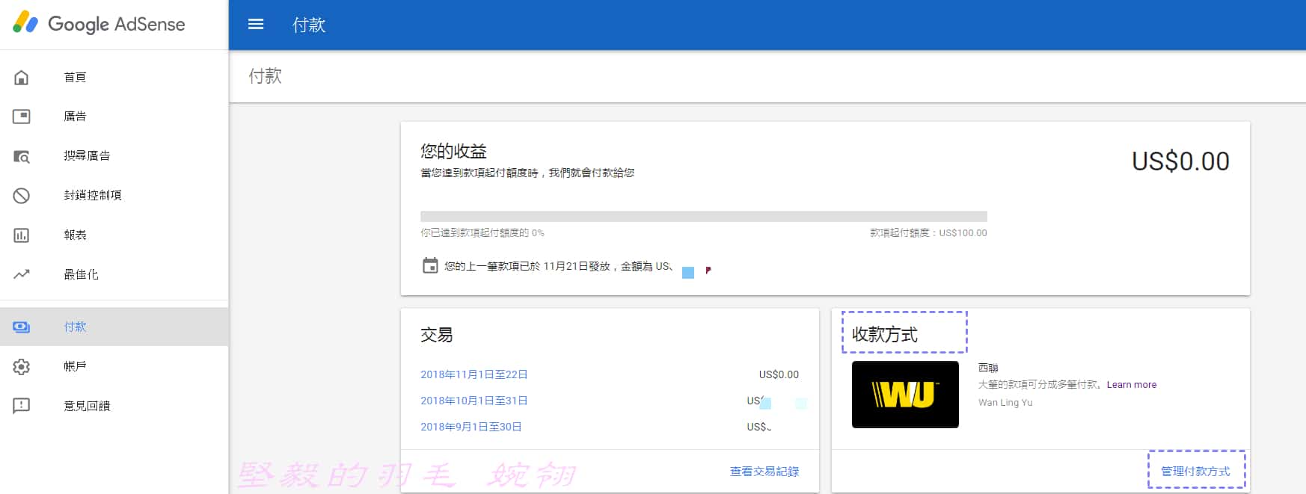This screenshot has height=494, width=1306.
Task: Click the 西聯 payment method label
Action: tap(988, 368)
